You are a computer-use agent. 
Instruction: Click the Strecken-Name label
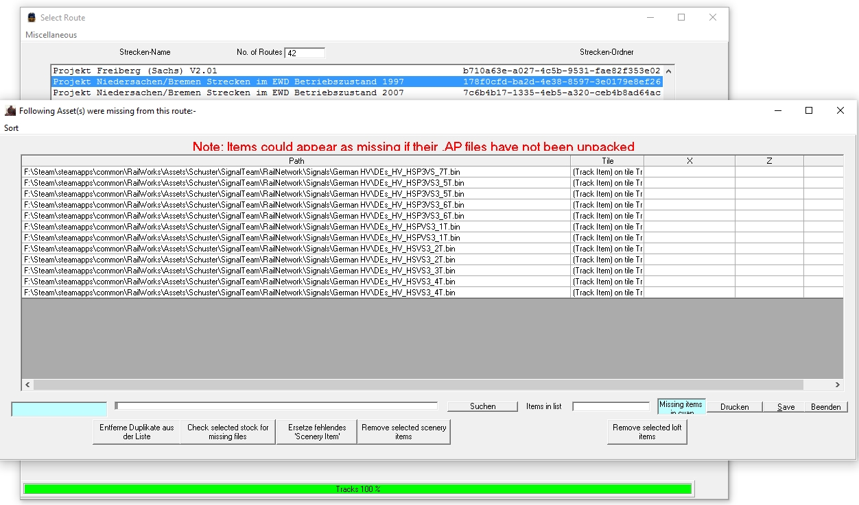point(145,52)
